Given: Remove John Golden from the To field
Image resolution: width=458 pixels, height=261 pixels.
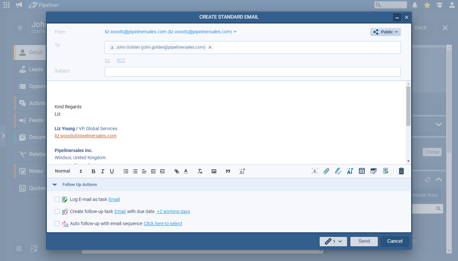Looking at the screenshot, I should point(210,47).
